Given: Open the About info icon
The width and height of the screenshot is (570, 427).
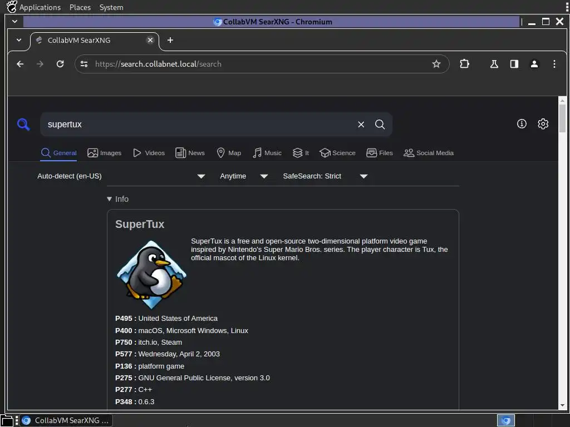Looking at the screenshot, I should (x=522, y=124).
